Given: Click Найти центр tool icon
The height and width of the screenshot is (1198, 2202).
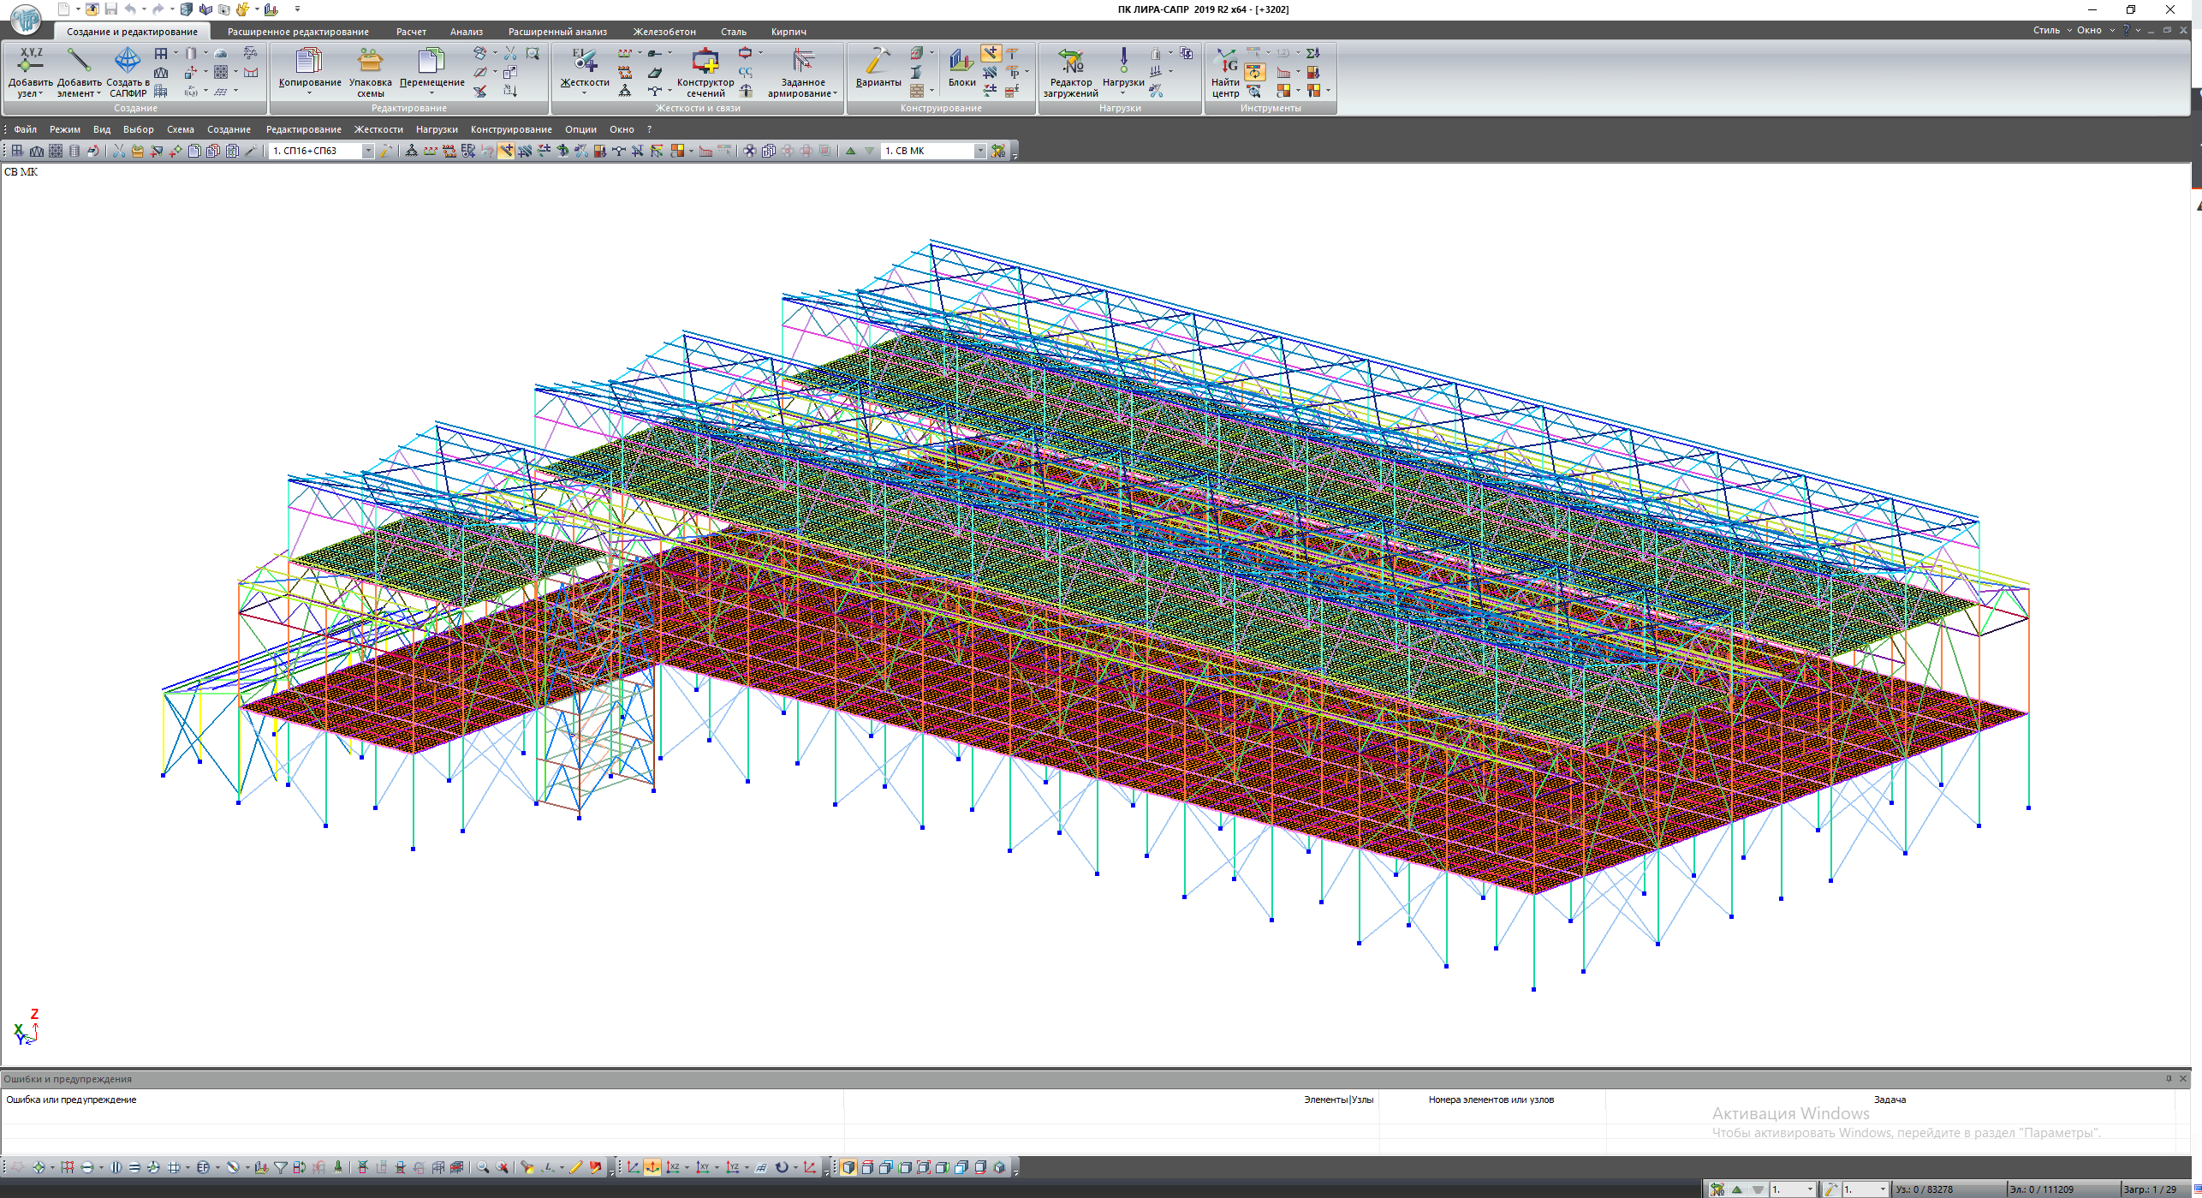Looking at the screenshot, I should tap(1225, 62).
